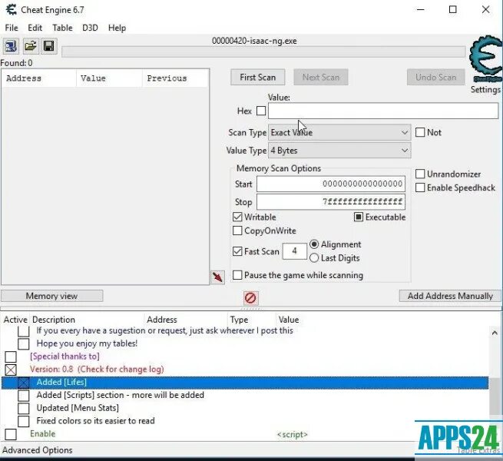
Task: Enable the Unrandomizer checkbox
Action: [420, 174]
